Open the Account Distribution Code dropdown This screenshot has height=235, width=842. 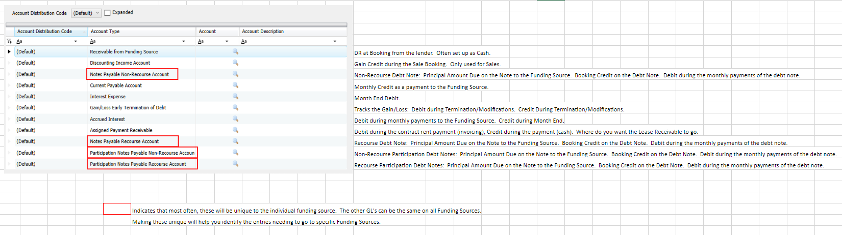tap(86, 13)
